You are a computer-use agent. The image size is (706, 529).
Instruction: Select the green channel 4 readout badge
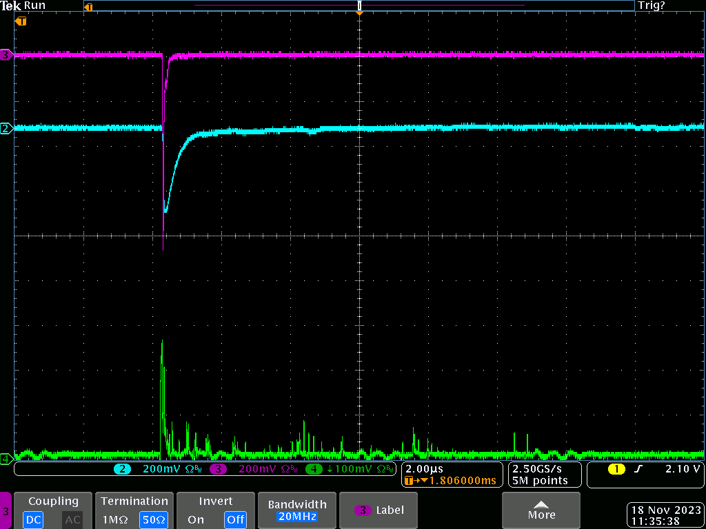point(314,469)
